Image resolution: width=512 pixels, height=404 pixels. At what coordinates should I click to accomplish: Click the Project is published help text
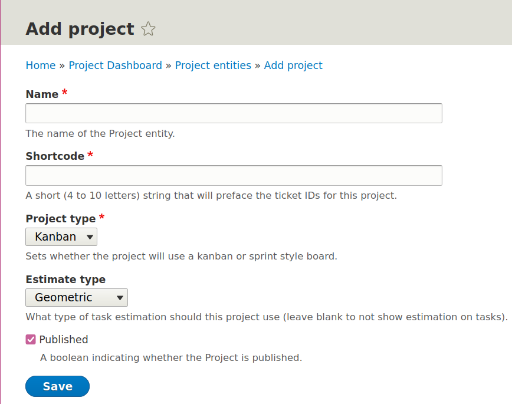pos(170,357)
